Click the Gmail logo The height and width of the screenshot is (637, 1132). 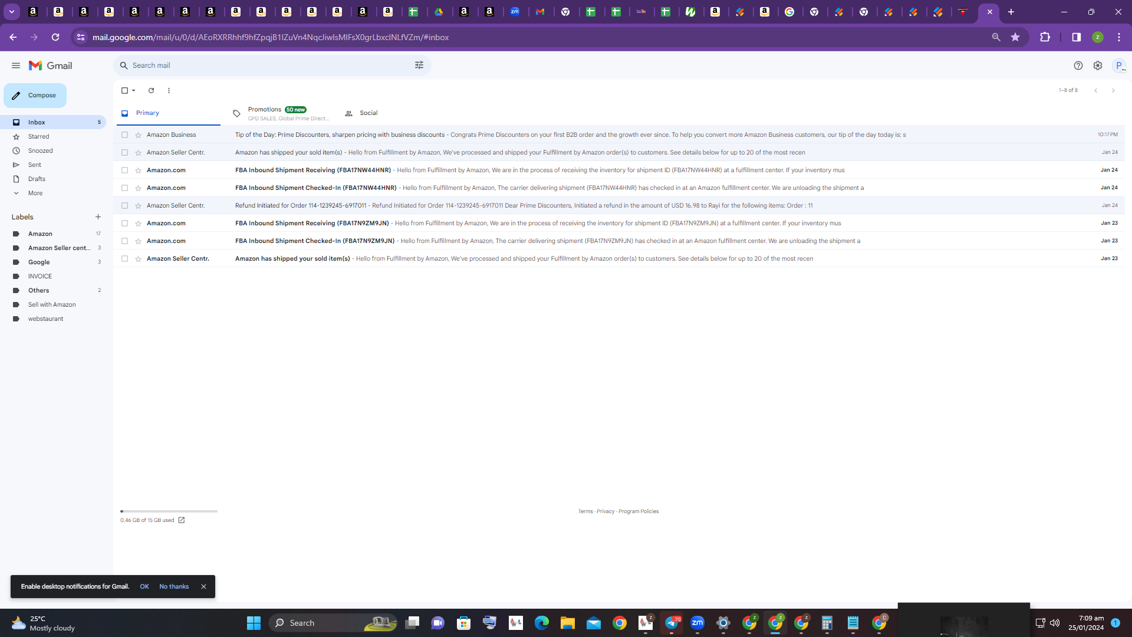point(51,65)
